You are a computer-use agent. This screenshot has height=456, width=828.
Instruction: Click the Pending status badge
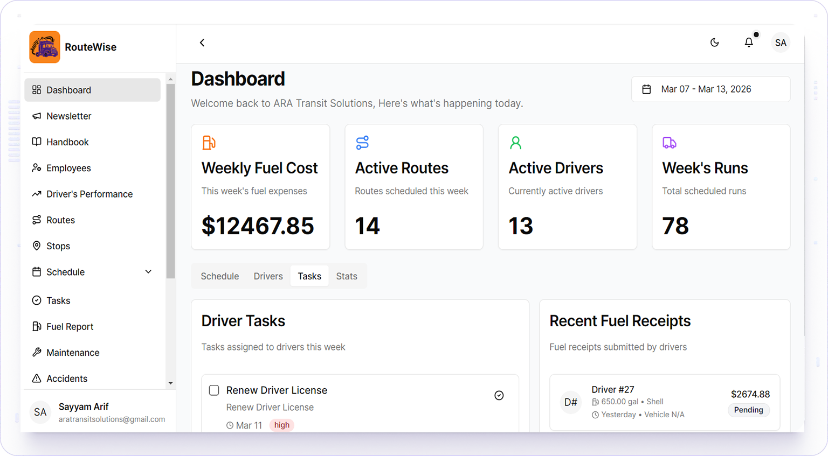(748, 410)
